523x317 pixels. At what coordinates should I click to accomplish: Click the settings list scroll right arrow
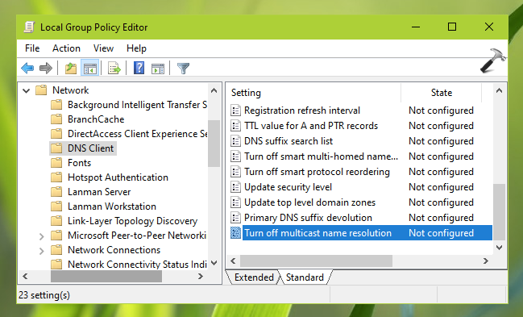486,261
